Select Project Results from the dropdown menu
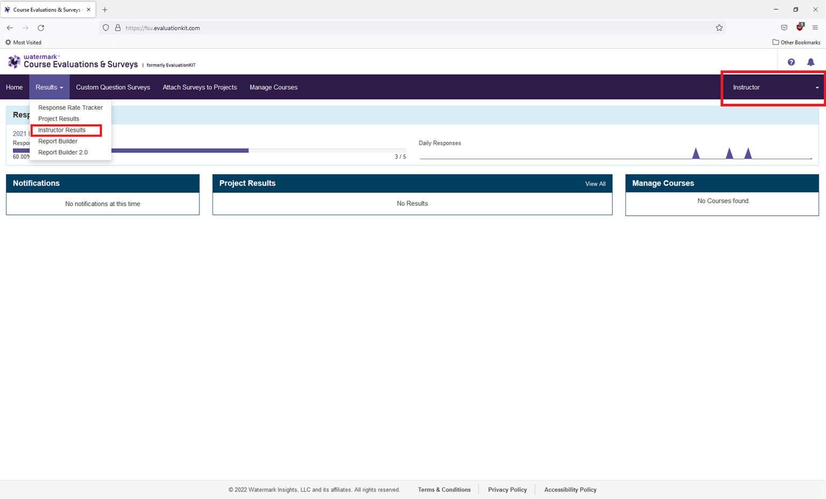Image resolution: width=826 pixels, height=499 pixels. tap(59, 119)
